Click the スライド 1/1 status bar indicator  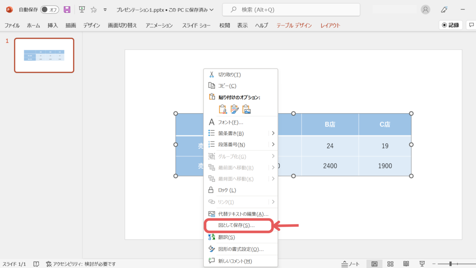click(x=14, y=264)
